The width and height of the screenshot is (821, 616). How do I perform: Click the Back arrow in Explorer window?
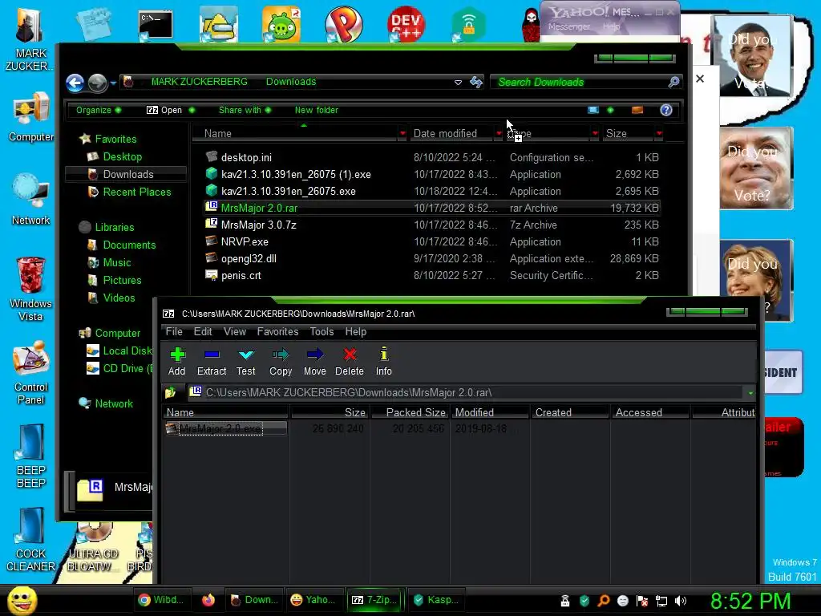pyautogui.click(x=75, y=83)
